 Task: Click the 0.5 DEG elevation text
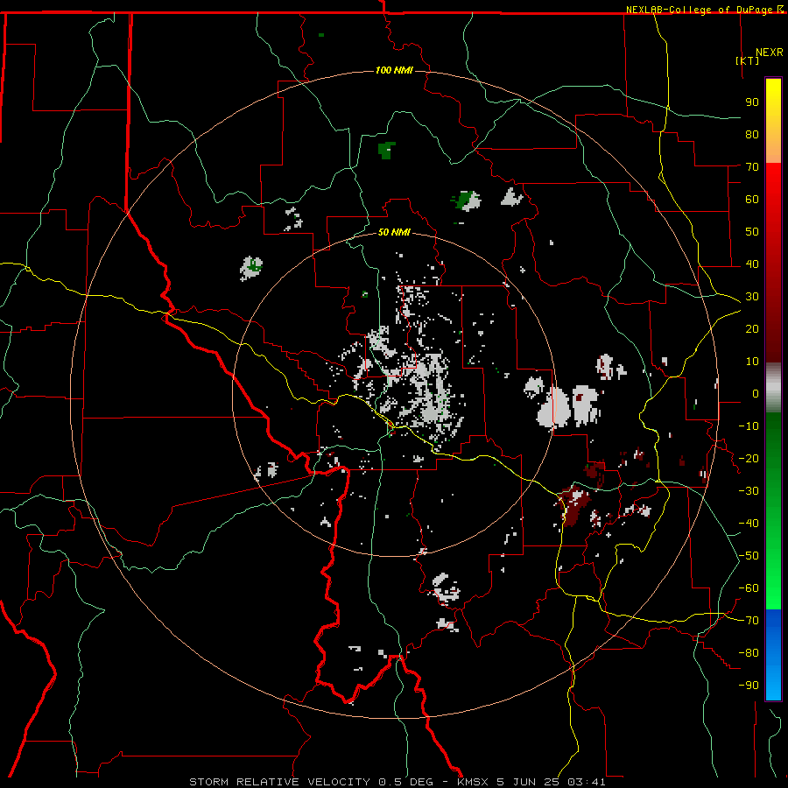click(405, 782)
